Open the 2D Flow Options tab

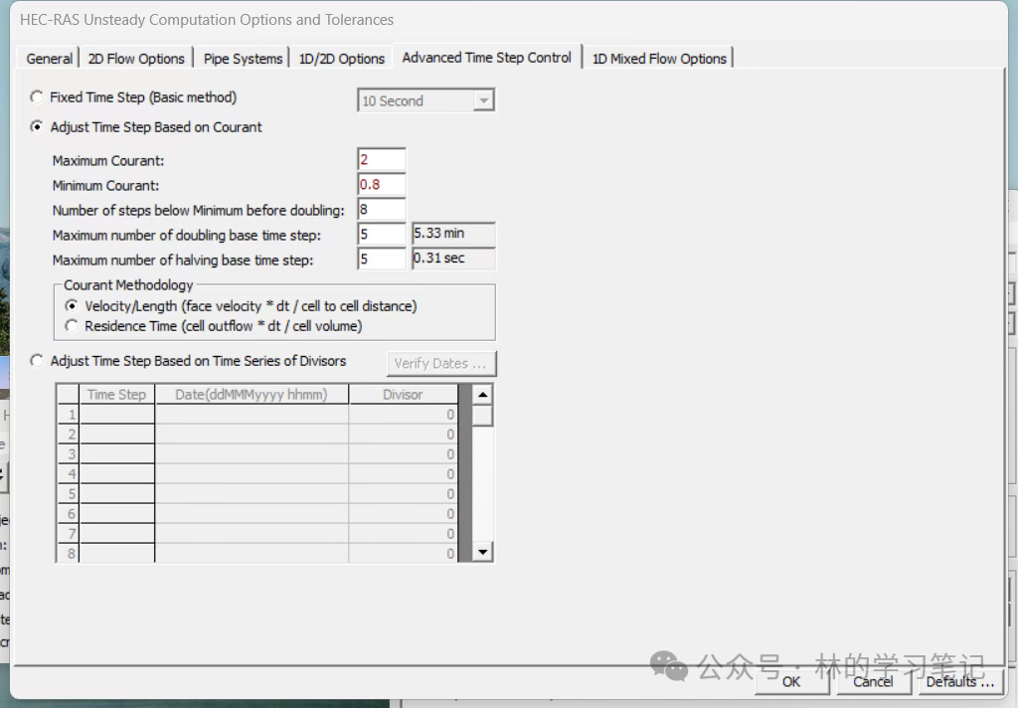tap(136, 59)
